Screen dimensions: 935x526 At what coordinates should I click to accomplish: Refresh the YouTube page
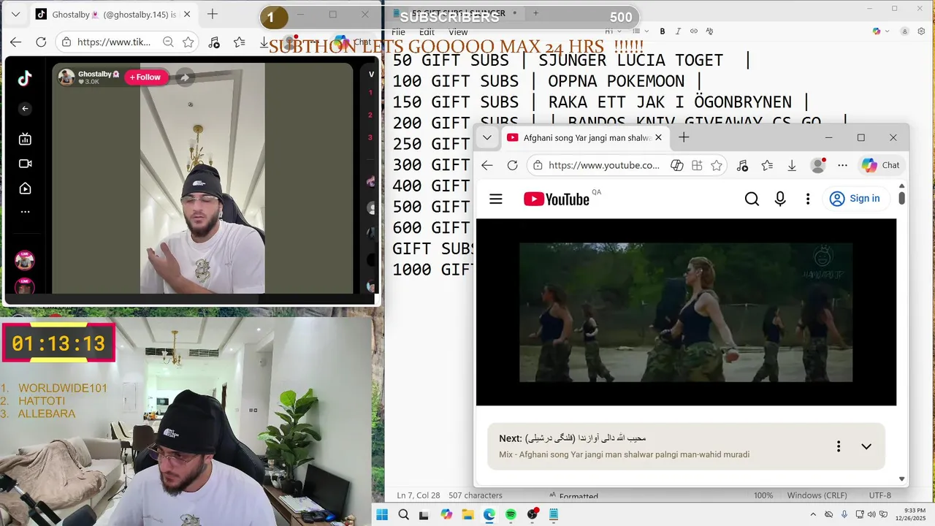click(x=512, y=166)
